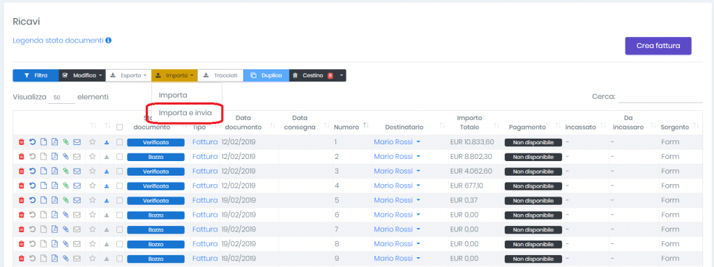Star invoice number 1 as favorite
This screenshot has width=714, height=267.
coord(93,142)
